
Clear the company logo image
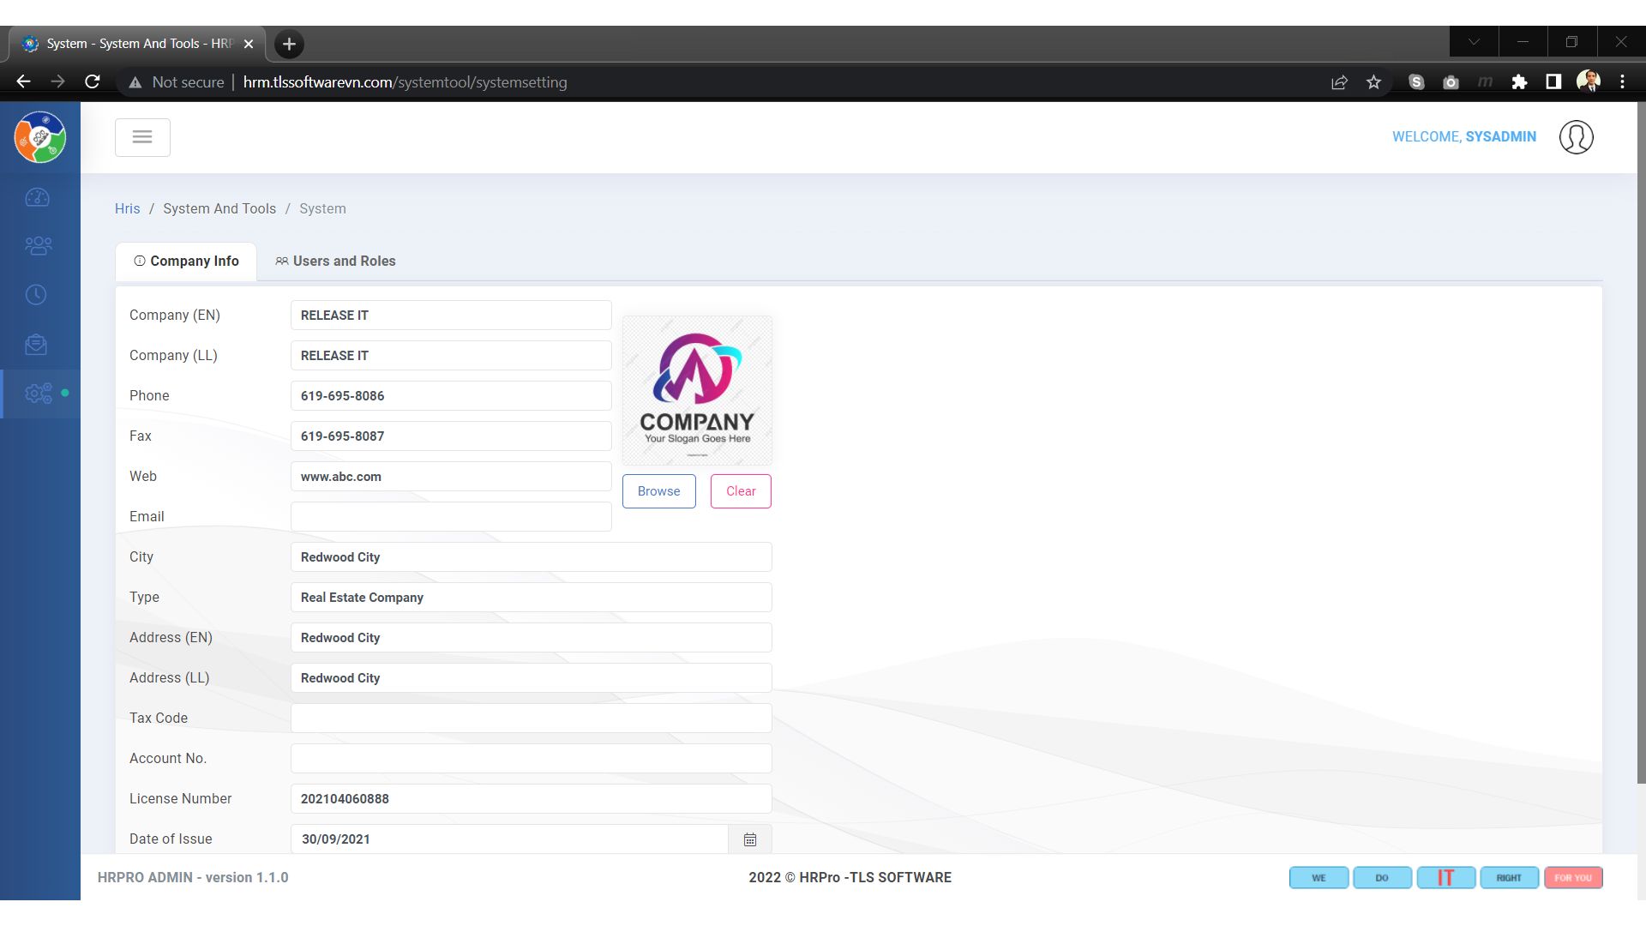(741, 491)
